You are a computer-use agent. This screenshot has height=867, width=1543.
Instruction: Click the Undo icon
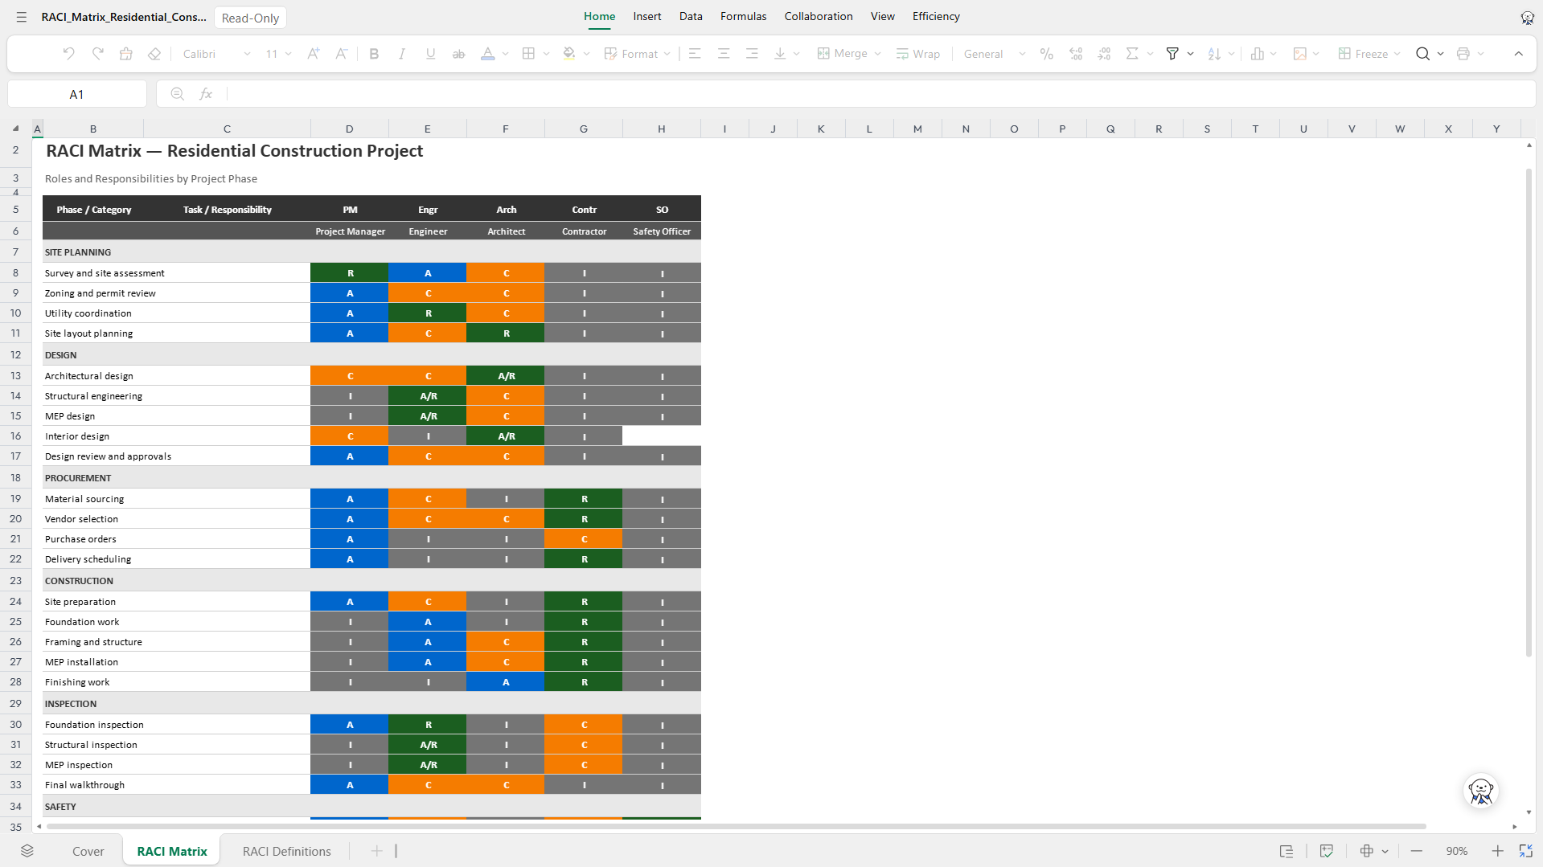tap(68, 54)
